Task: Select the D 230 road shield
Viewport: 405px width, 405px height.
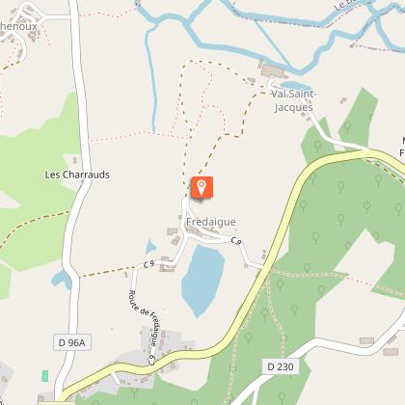Action: [281, 366]
